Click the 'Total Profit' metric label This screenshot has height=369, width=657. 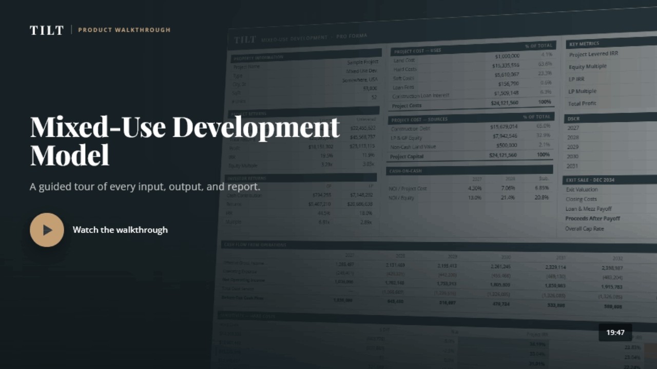pos(582,104)
